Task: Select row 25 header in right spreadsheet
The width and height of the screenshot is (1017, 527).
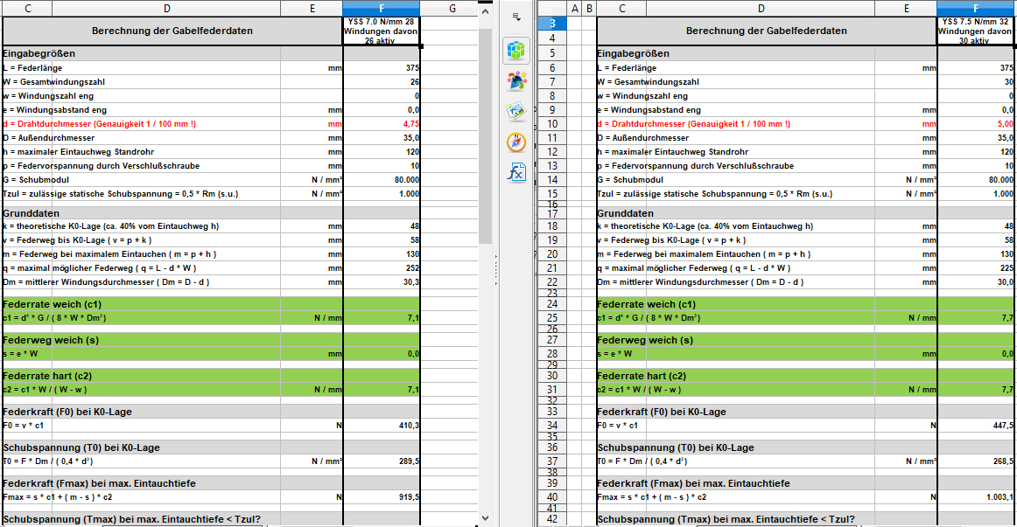Action: pos(552,318)
